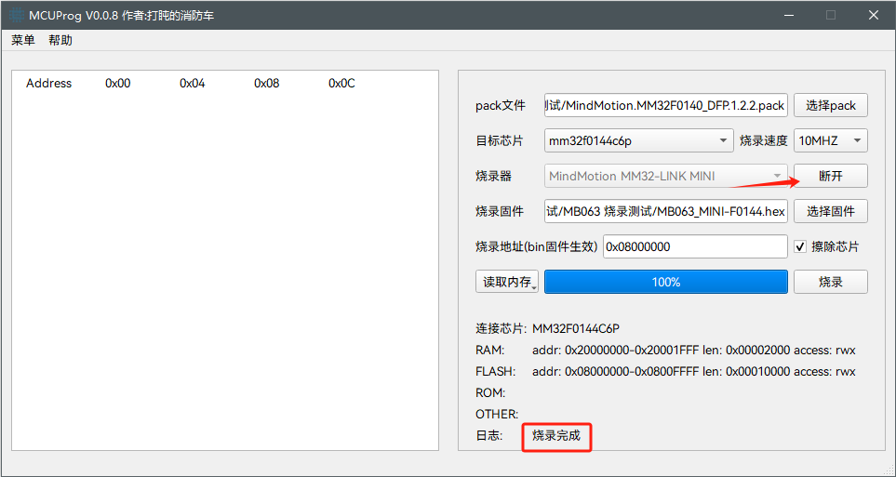Open the 菜单 menu
This screenshot has width=896, height=477.
pos(23,40)
